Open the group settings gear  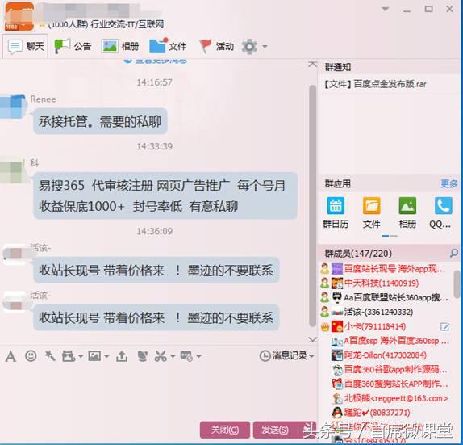tap(249, 46)
